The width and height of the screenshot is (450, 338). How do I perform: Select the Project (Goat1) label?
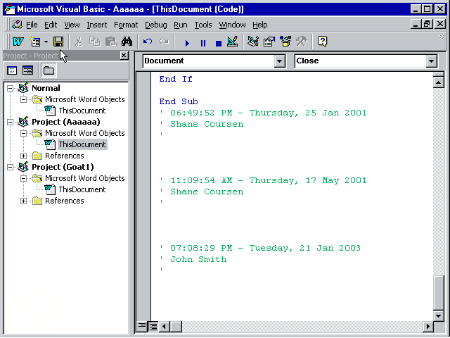[63, 168]
